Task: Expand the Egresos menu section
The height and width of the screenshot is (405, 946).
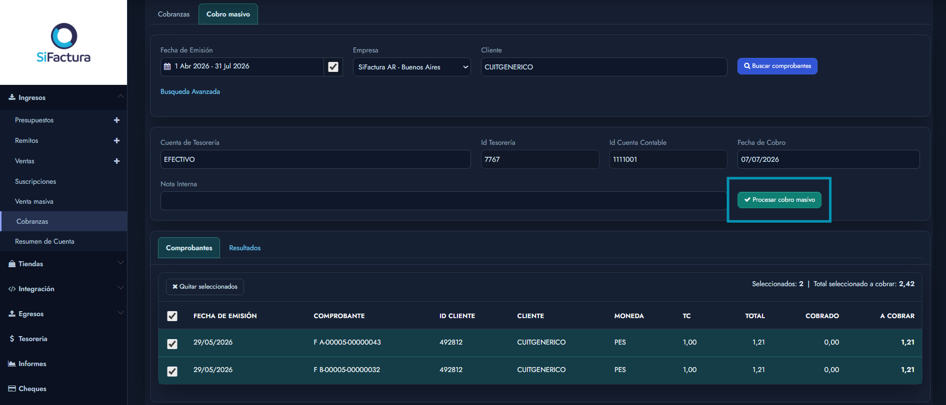Action: click(x=120, y=313)
